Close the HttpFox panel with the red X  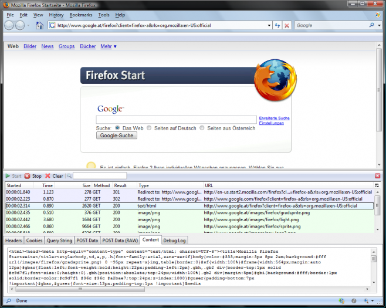[377, 175]
